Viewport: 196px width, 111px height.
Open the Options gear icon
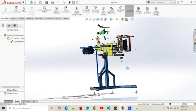77,2
